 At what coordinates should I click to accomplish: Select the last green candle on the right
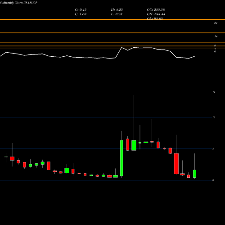(194, 174)
